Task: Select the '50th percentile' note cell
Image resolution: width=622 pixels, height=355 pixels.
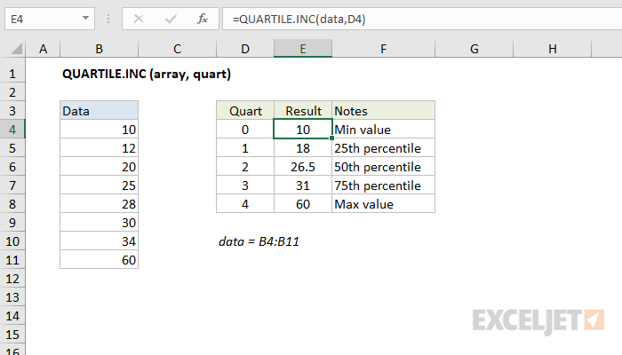Action: [384, 167]
